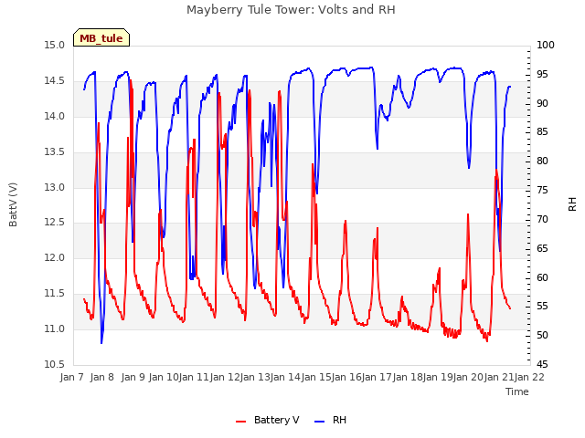Viewport: 585px width, 438px height.
Task: Click the 15.0 voltage tick label
Action: point(54,46)
